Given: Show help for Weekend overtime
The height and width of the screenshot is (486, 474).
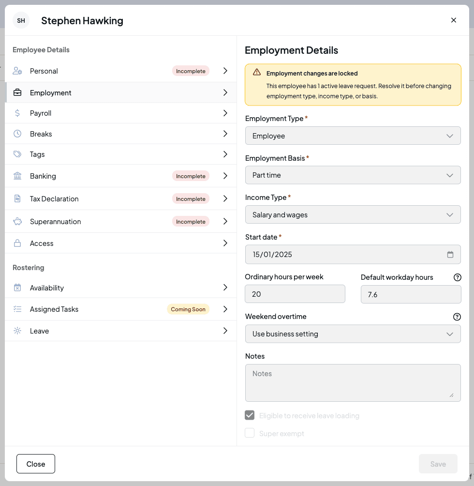Looking at the screenshot, I should click(x=457, y=317).
